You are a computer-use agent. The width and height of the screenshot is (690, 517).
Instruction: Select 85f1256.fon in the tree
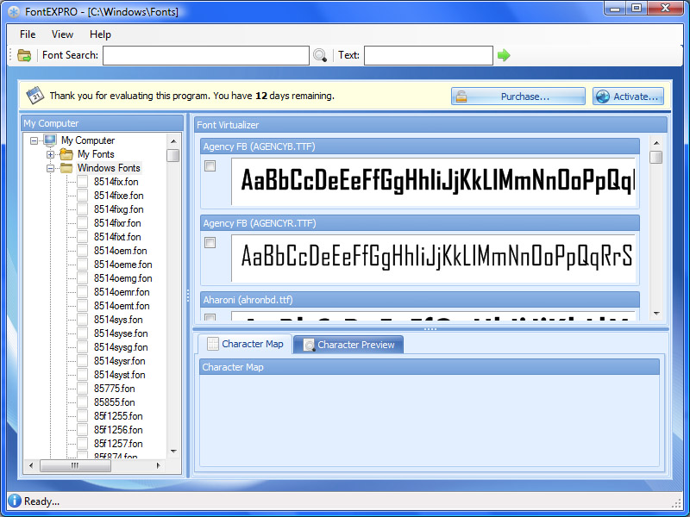click(118, 430)
